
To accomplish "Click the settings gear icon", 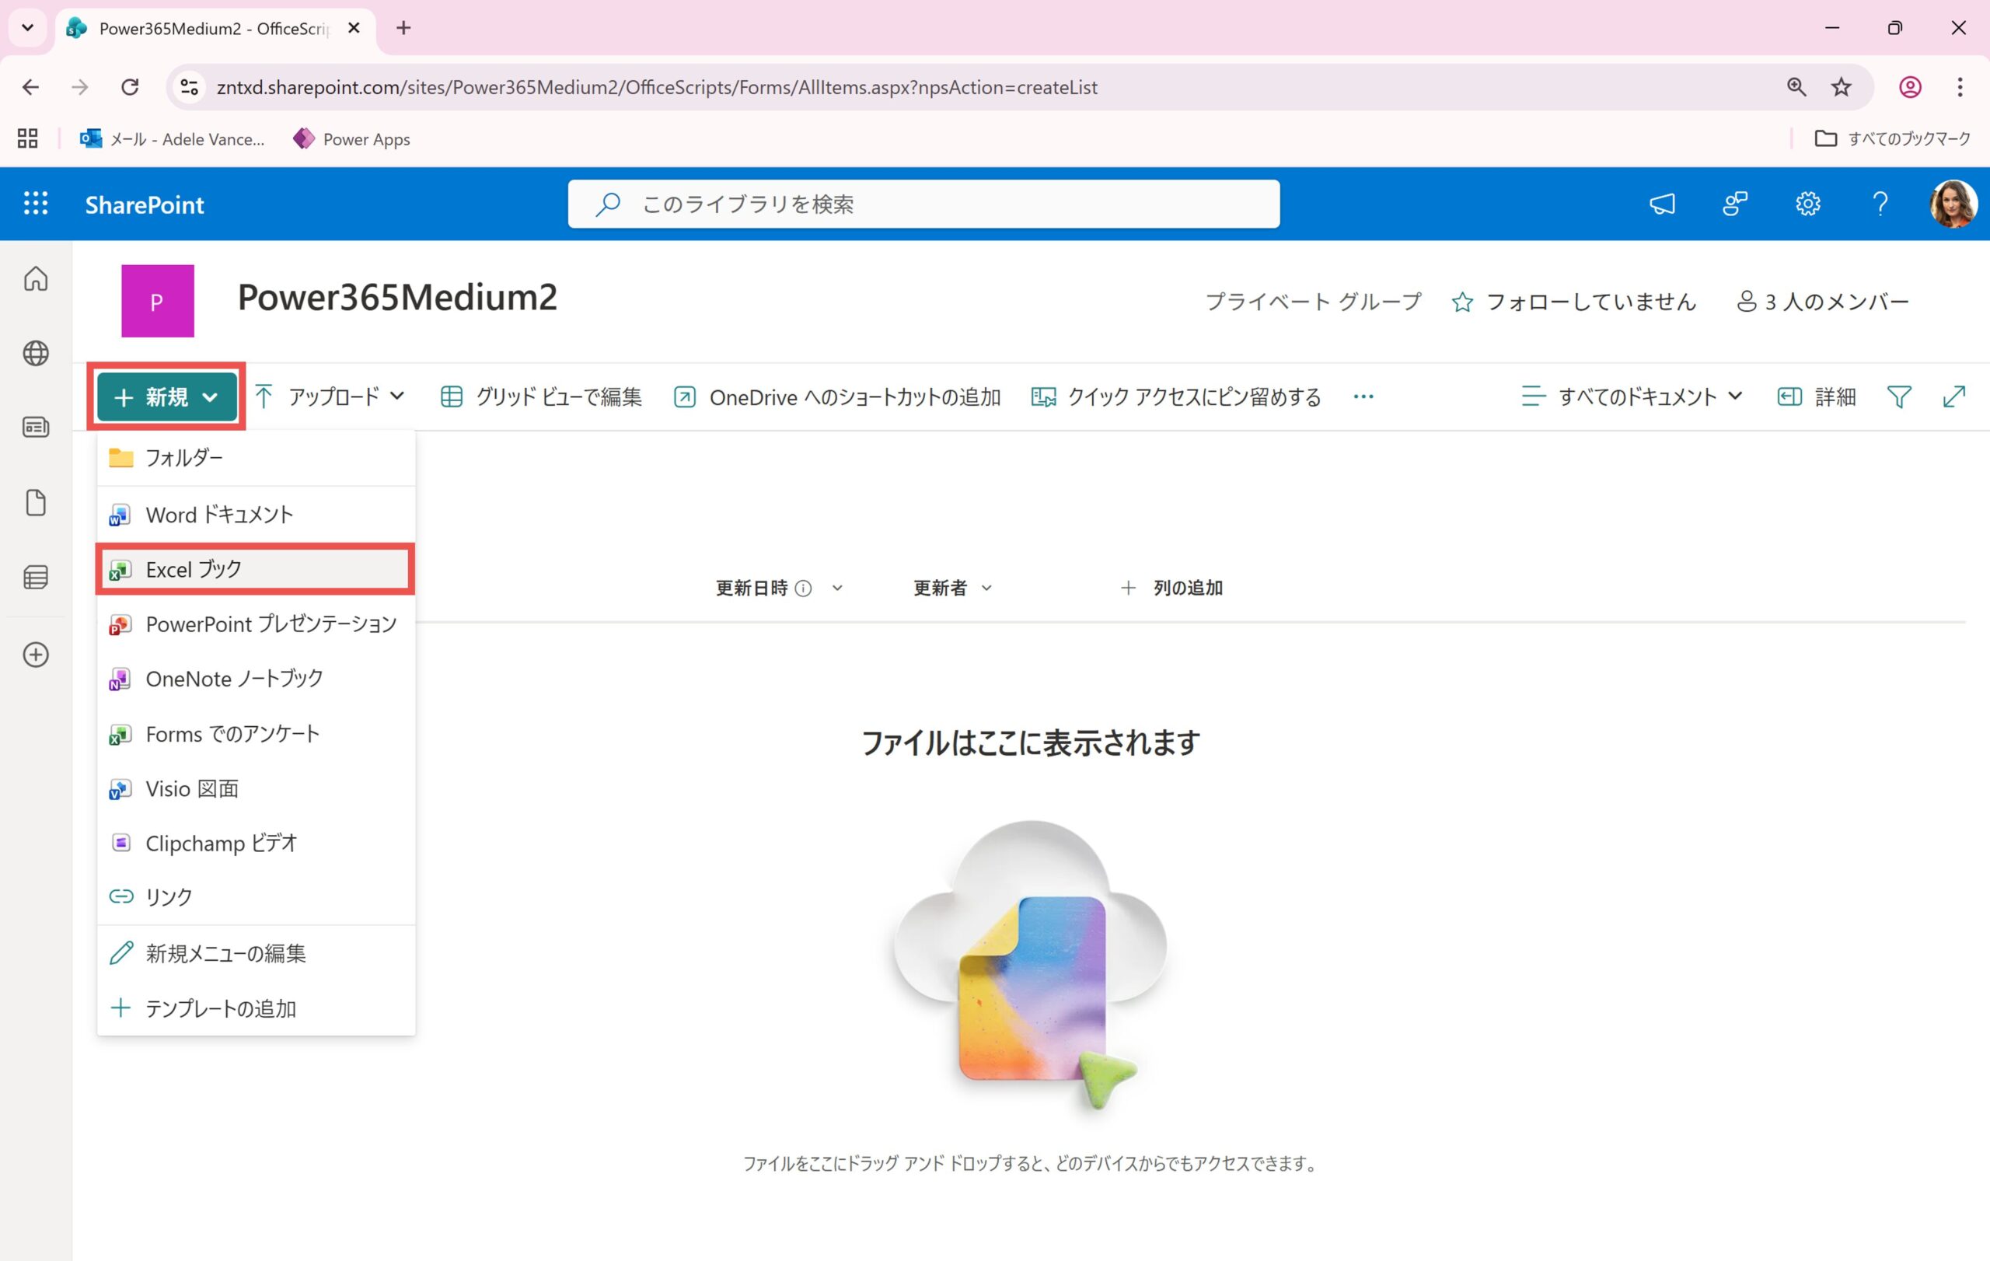I will click(1807, 203).
